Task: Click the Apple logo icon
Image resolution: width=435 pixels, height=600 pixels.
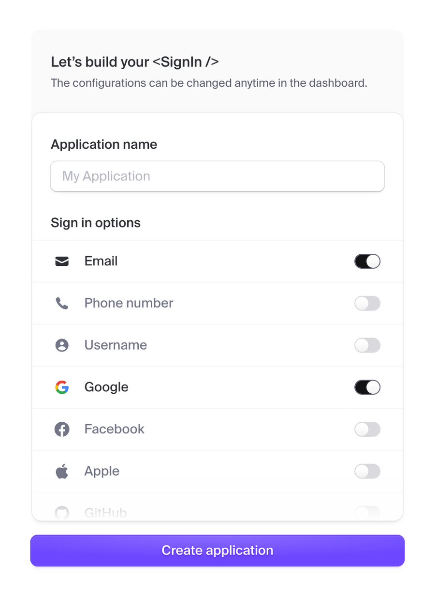Action: (62, 471)
